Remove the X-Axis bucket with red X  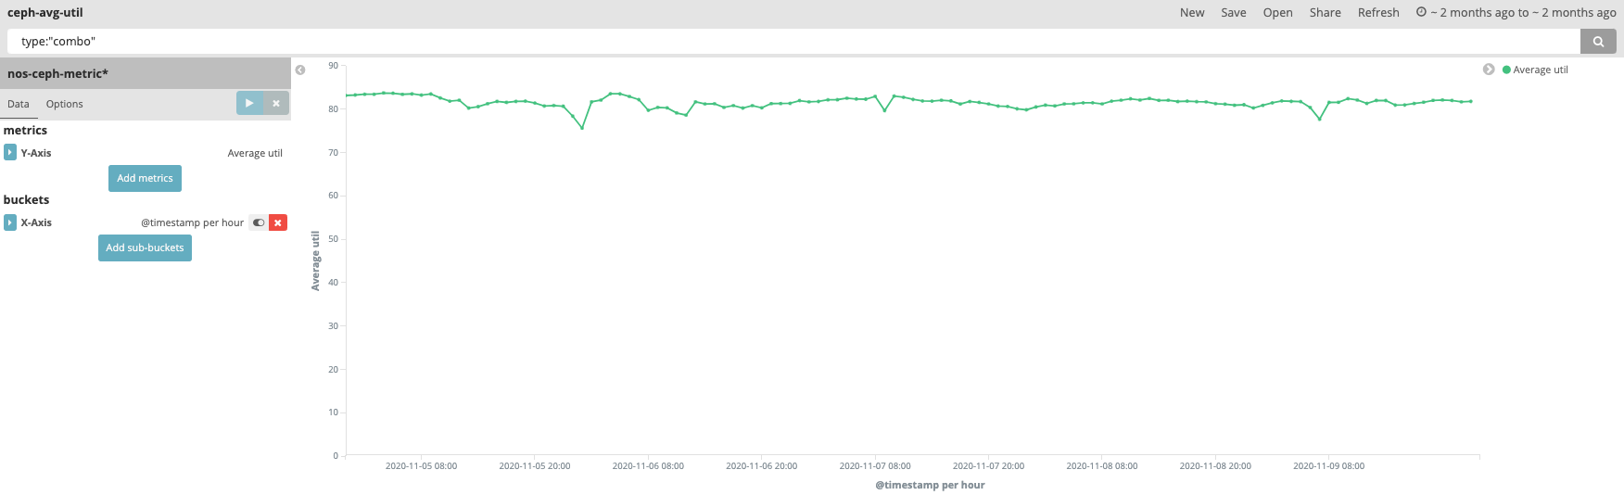[x=278, y=222]
